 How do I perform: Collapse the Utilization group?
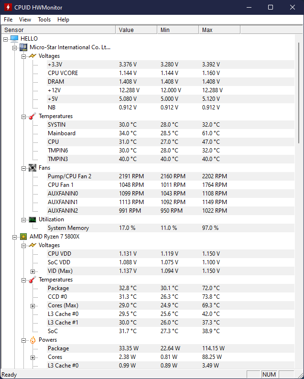(x=23, y=220)
